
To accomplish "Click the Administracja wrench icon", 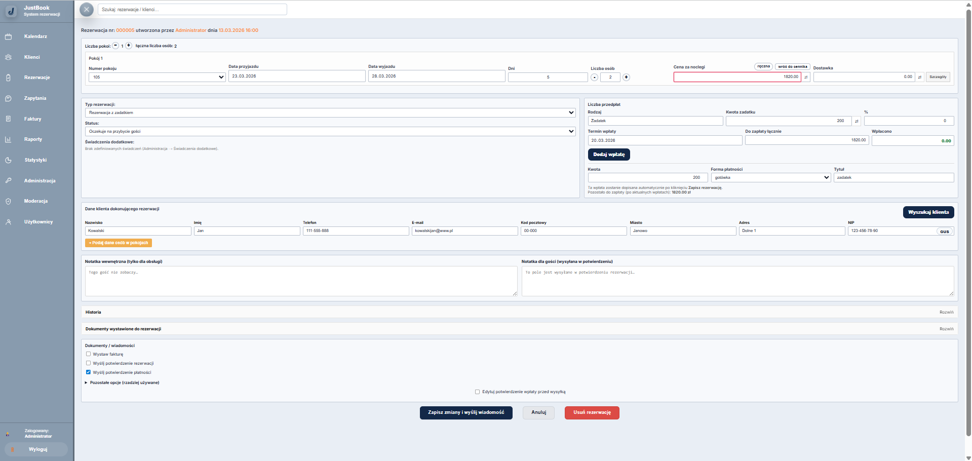I will tap(8, 181).
